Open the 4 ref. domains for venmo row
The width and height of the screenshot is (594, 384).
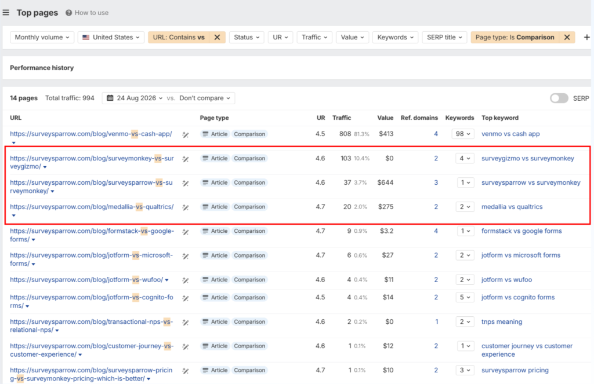click(x=436, y=134)
